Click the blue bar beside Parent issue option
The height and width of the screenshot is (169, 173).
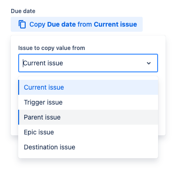[19, 117]
